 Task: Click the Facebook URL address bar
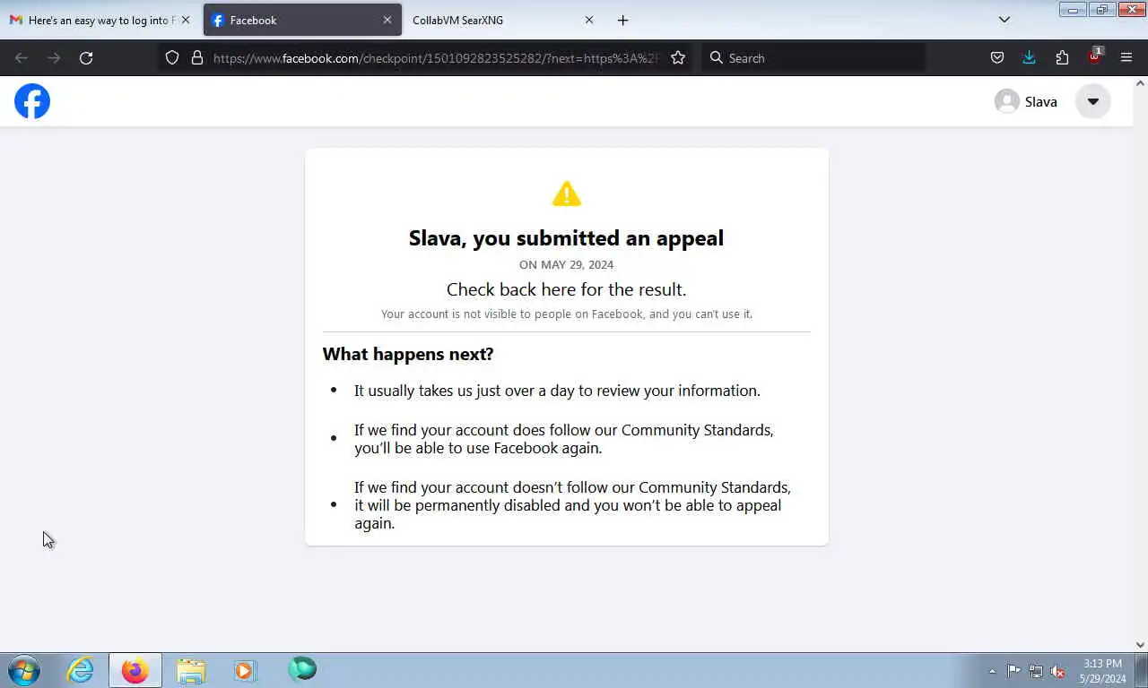(437, 58)
